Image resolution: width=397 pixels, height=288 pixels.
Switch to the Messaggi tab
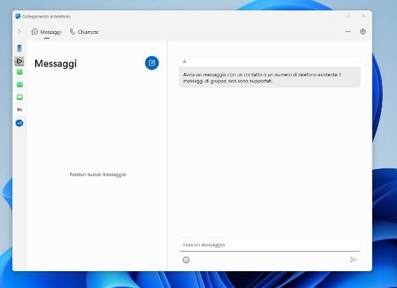pyautogui.click(x=47, y=32)
